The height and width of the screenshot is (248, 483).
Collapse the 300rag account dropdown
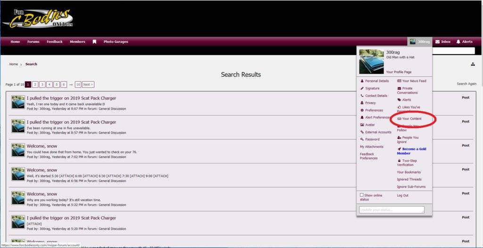[x=420, y=42]
